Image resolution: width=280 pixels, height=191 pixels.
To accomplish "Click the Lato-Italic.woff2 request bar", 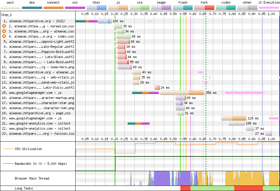I will pos(157,88).
